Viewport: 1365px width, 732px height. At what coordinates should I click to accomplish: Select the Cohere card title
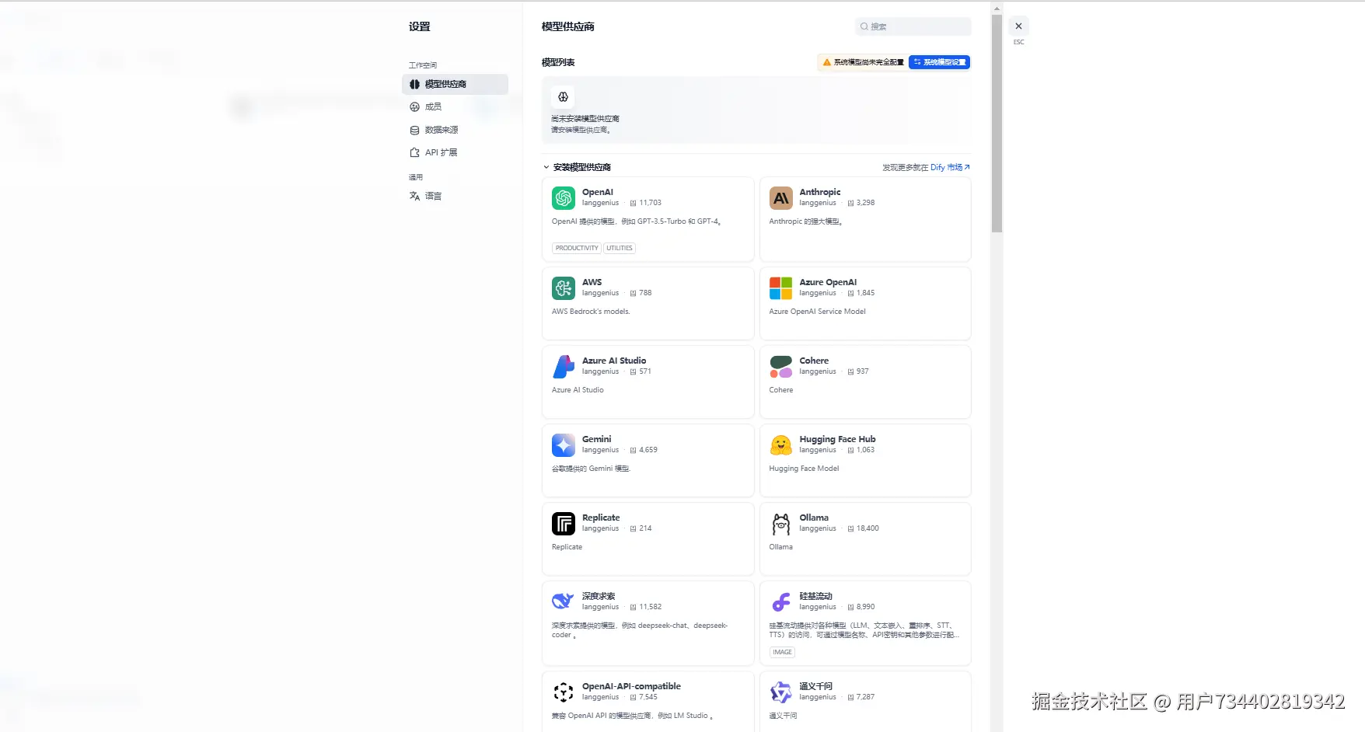tap(814, 361)
